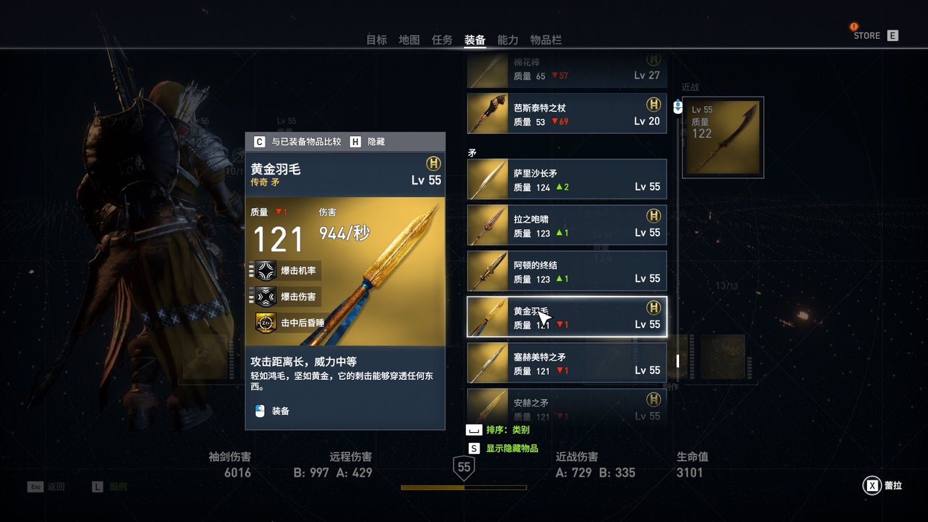Image resolution: width=928 pixels, height=522 pixels.
Task: Switch to the 物品栏 tab
Action: [546, 39]
